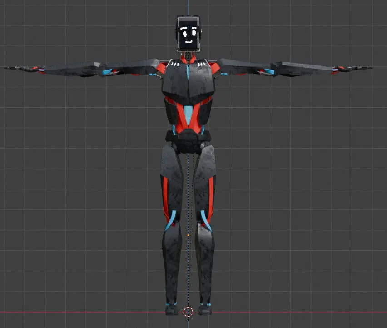Click the light-blue panel on the robot's abdomen
Image resolution: width=387 pixels, height=328 pixels.
[x=188, y=114]
